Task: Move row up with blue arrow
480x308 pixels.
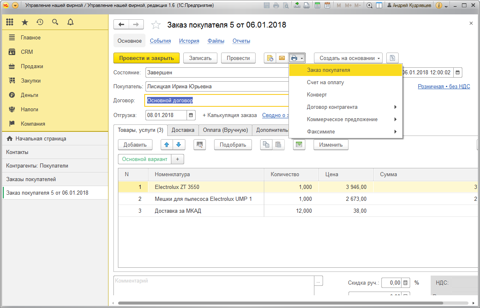Action: (x=167, y=145)
